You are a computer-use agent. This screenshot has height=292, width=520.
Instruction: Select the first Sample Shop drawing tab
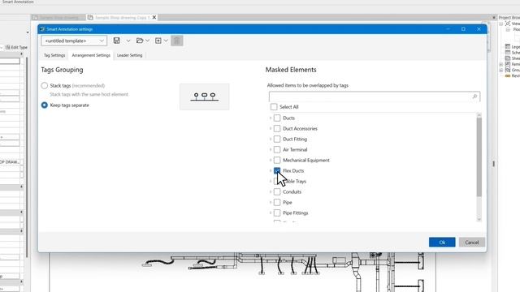[x=58, y=17]
